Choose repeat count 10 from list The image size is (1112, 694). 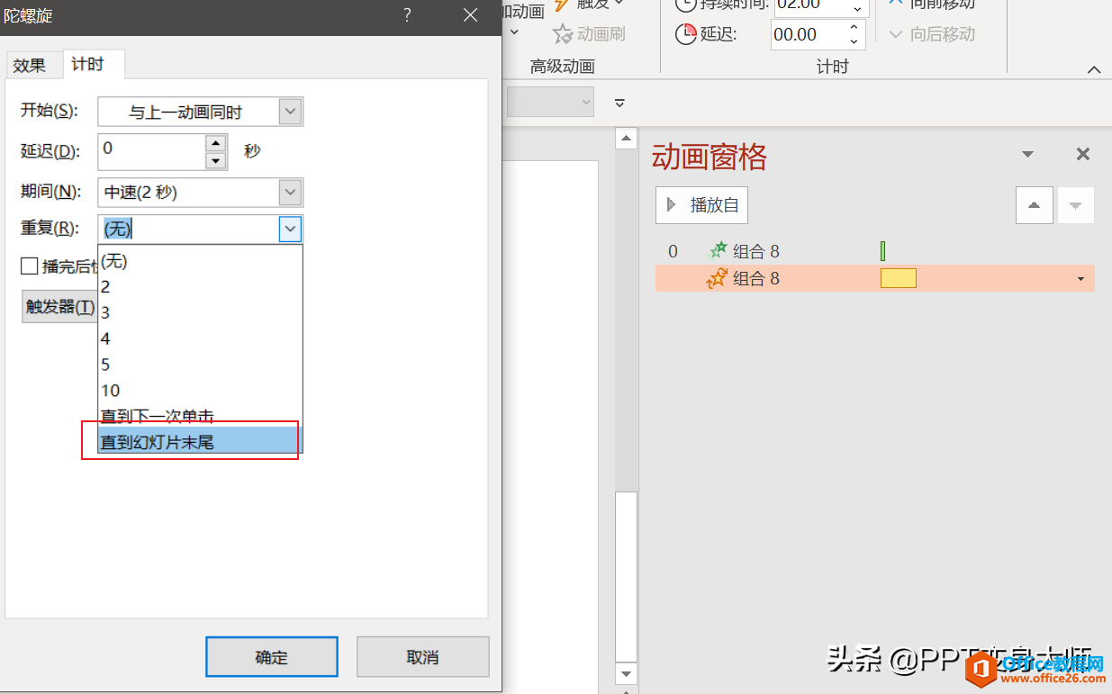tap(111, 390)
